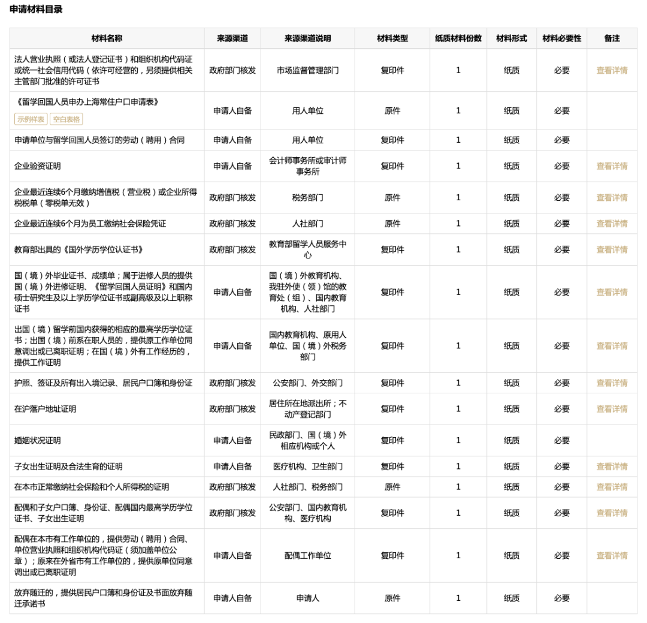Open 示例样表 for the 申请表 row
647x623 pixels.
tap(31, 119)
